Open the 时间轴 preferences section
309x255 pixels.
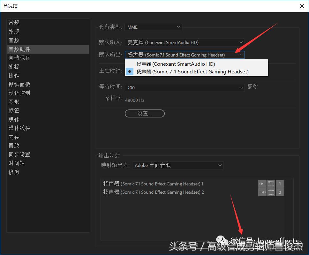[17, 163]
